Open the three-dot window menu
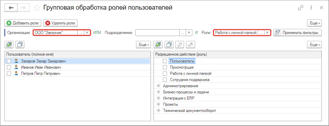Image resolution: width=329 pixels, height=126 pixels. 311,8
